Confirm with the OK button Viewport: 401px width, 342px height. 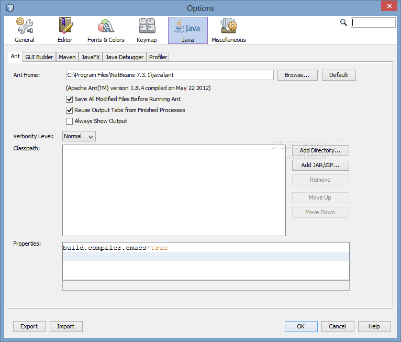pyautogui.click(x=301, y=327)
